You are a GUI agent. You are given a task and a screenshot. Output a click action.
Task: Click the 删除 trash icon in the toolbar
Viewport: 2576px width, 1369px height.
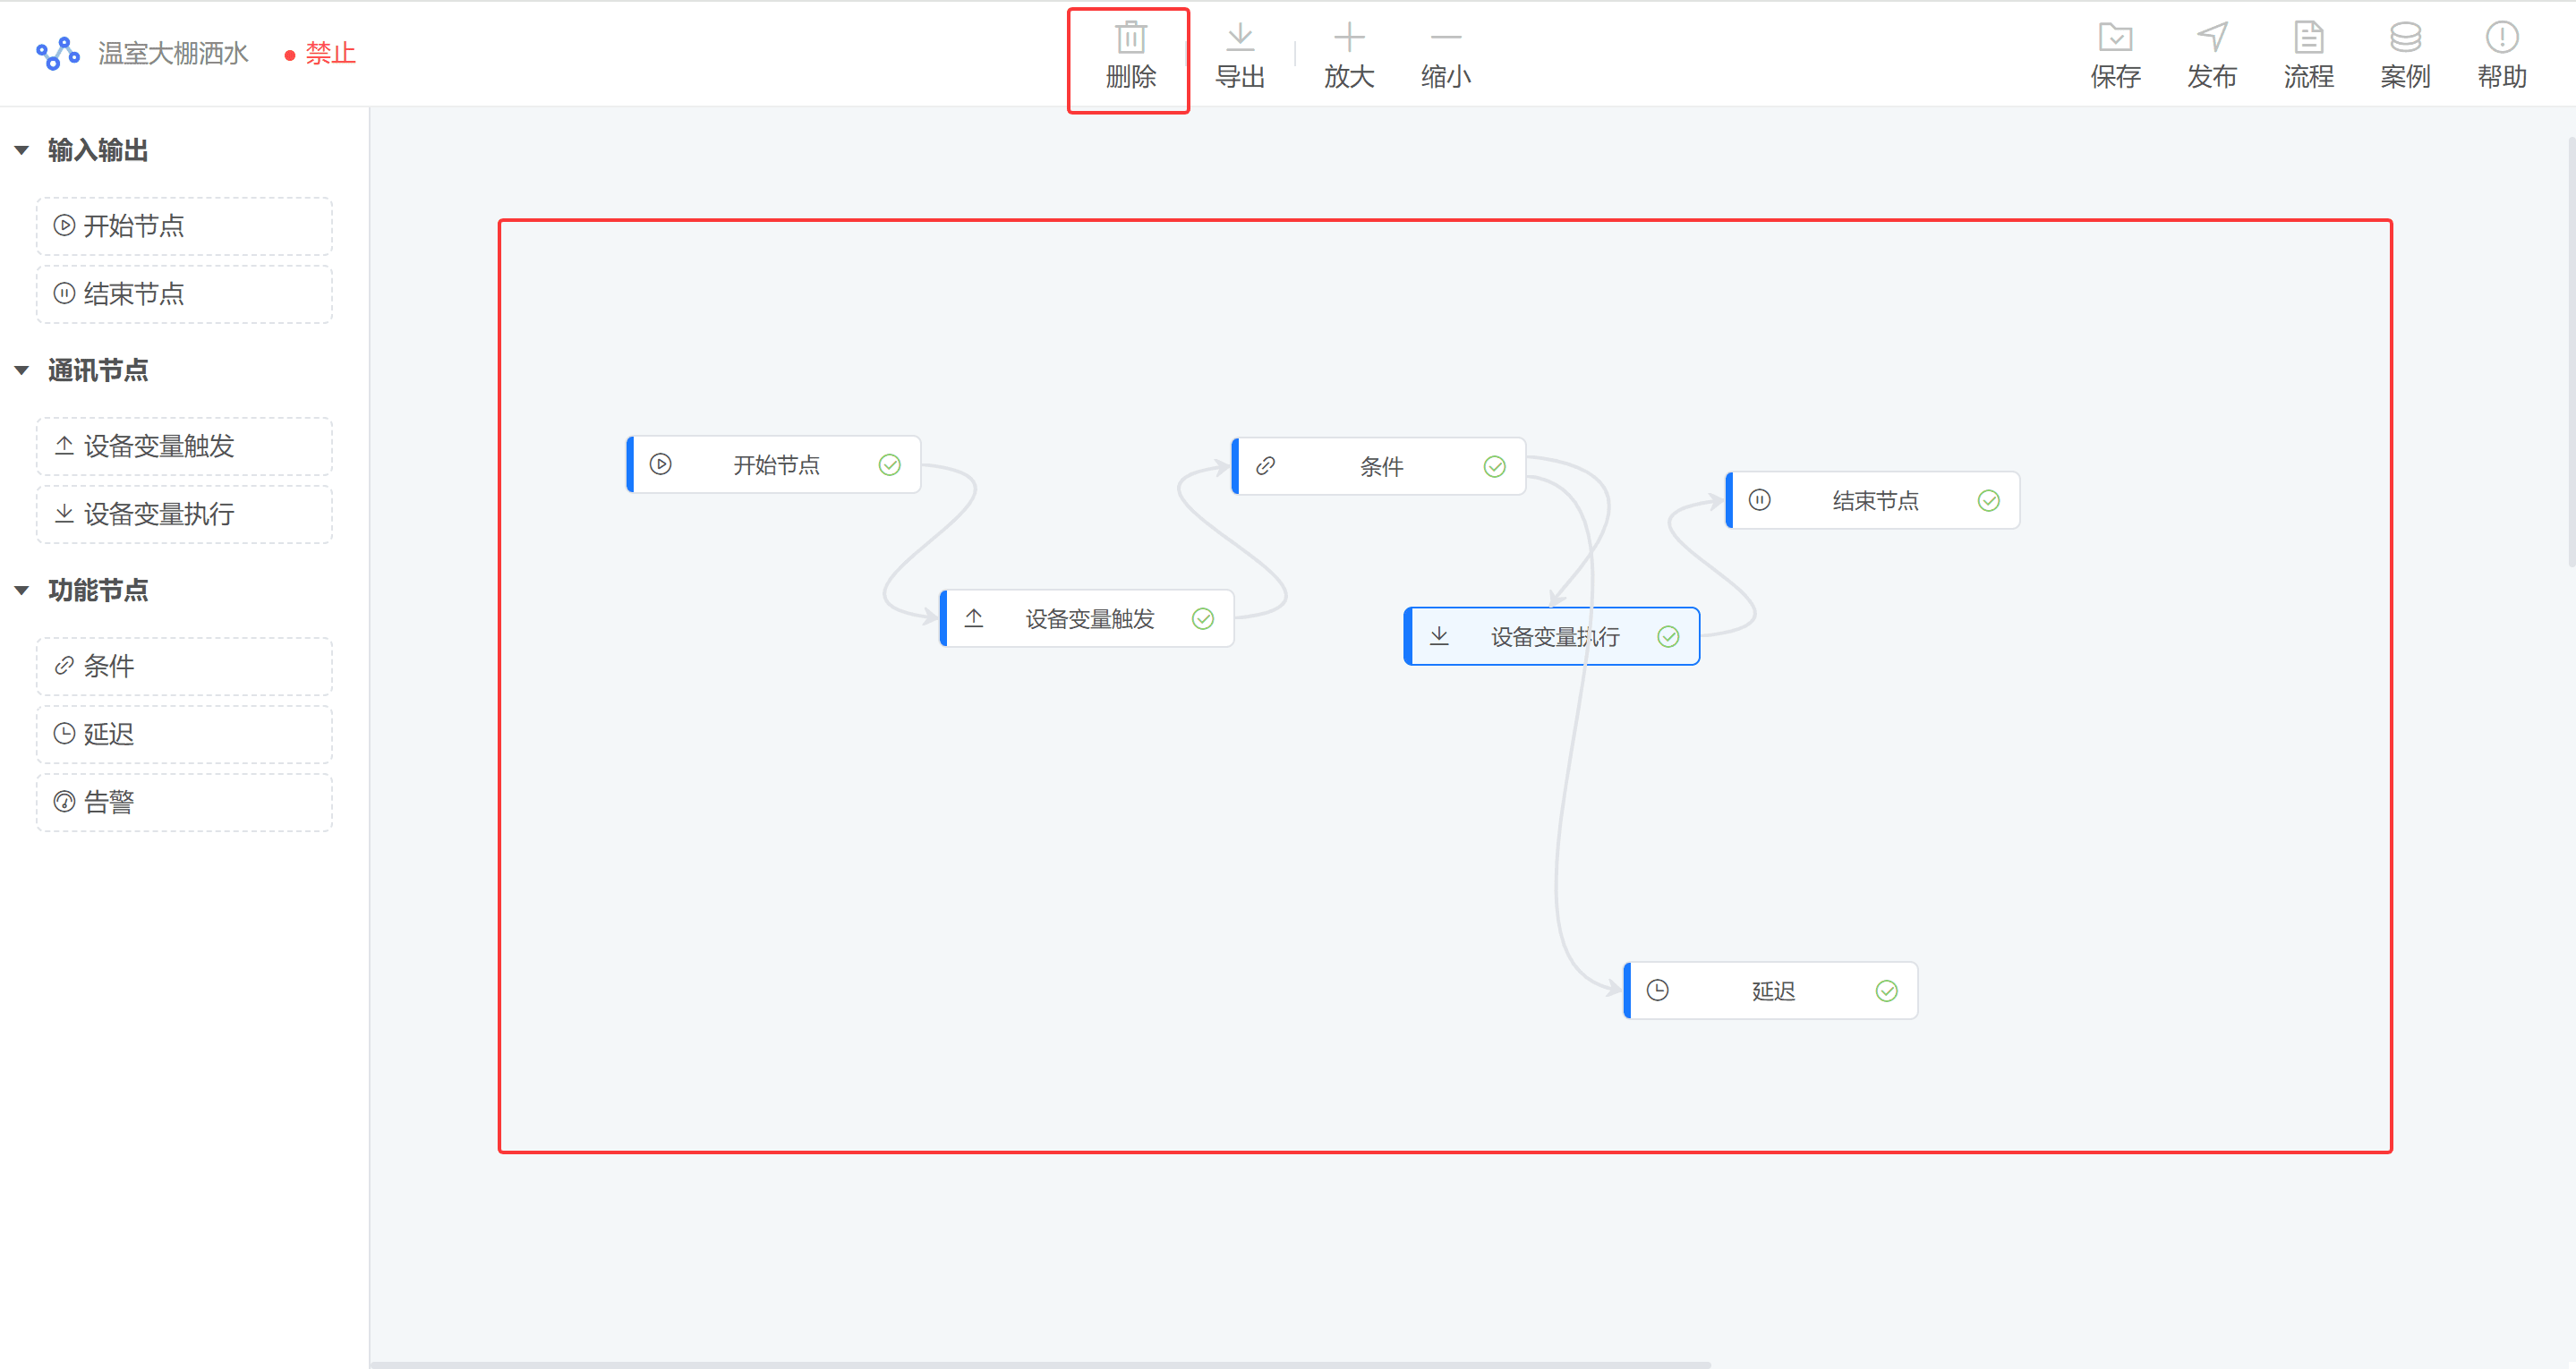pos(1131,38)
